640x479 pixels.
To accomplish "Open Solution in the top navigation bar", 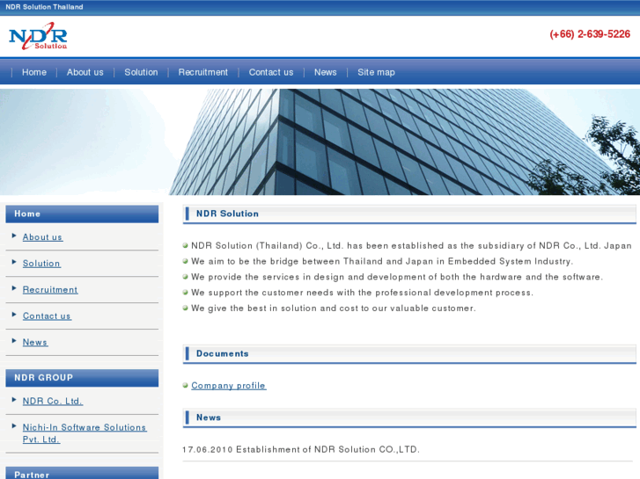I will point(141,72).
